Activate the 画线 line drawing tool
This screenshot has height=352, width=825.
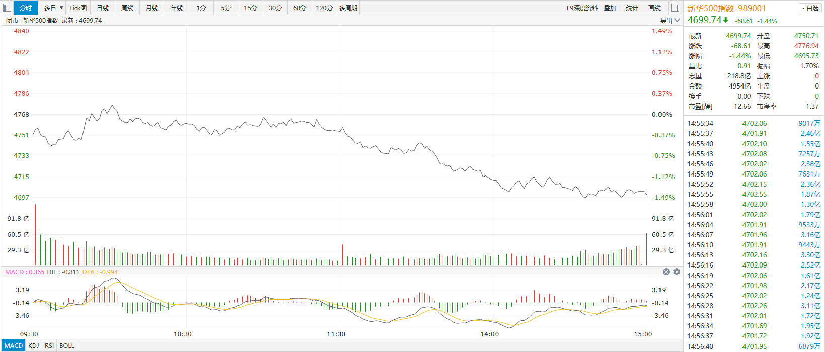point(654,8)
